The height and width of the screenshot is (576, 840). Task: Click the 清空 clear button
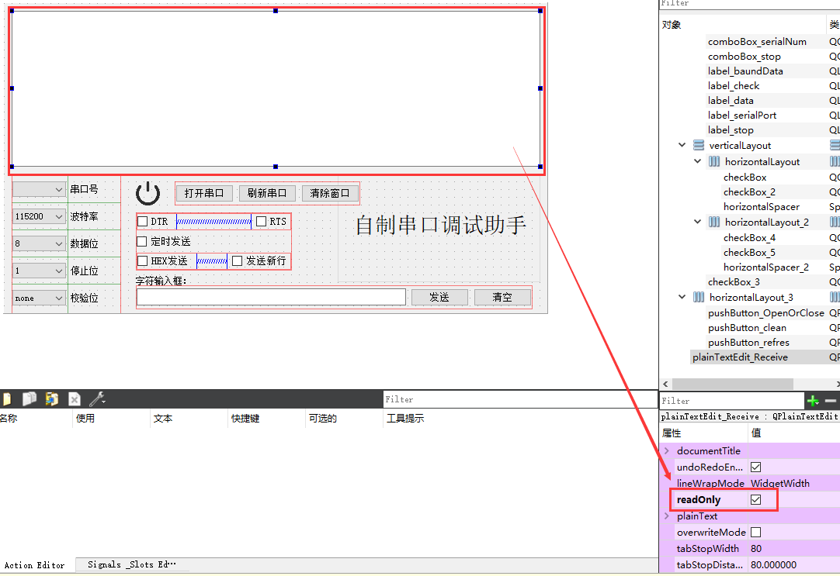pos(502,298)
